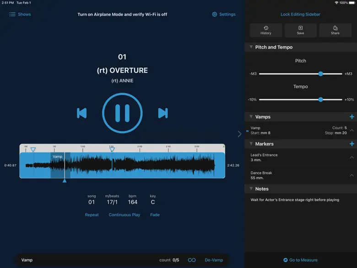Collapse the Vamps section
Viewport: 357px width, 268px height.
[x=251, y=117]
